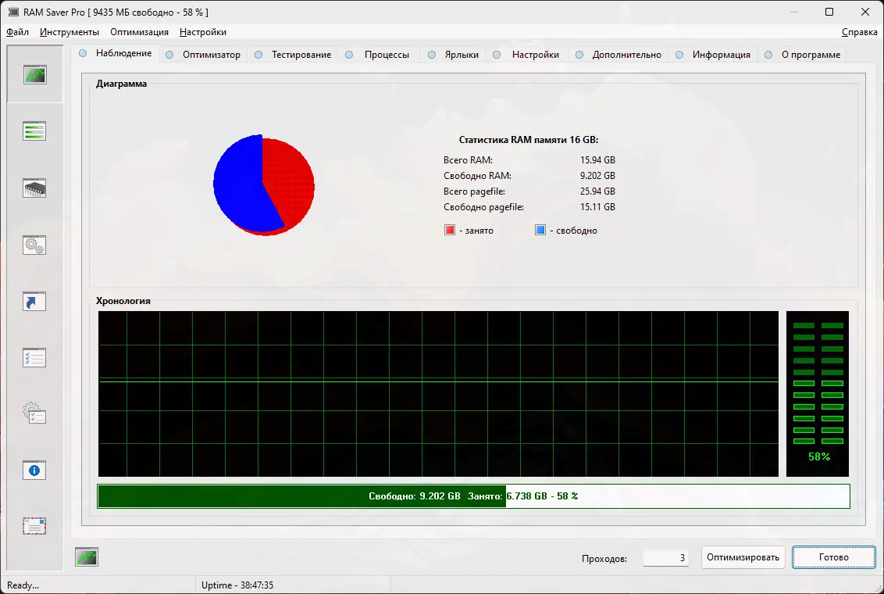Open the monitoring graph sidebar icon
The image size is (884, 594).
(x=35, y=74)
